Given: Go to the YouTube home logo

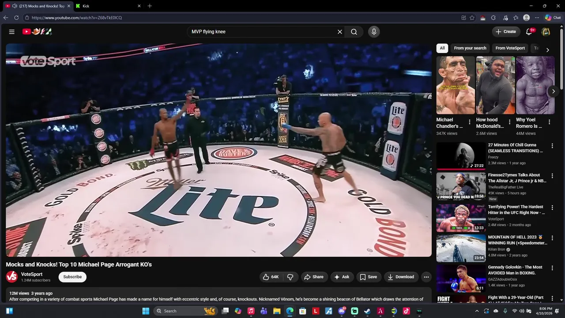Looking at the screenshot, I should tap(37, 31).
